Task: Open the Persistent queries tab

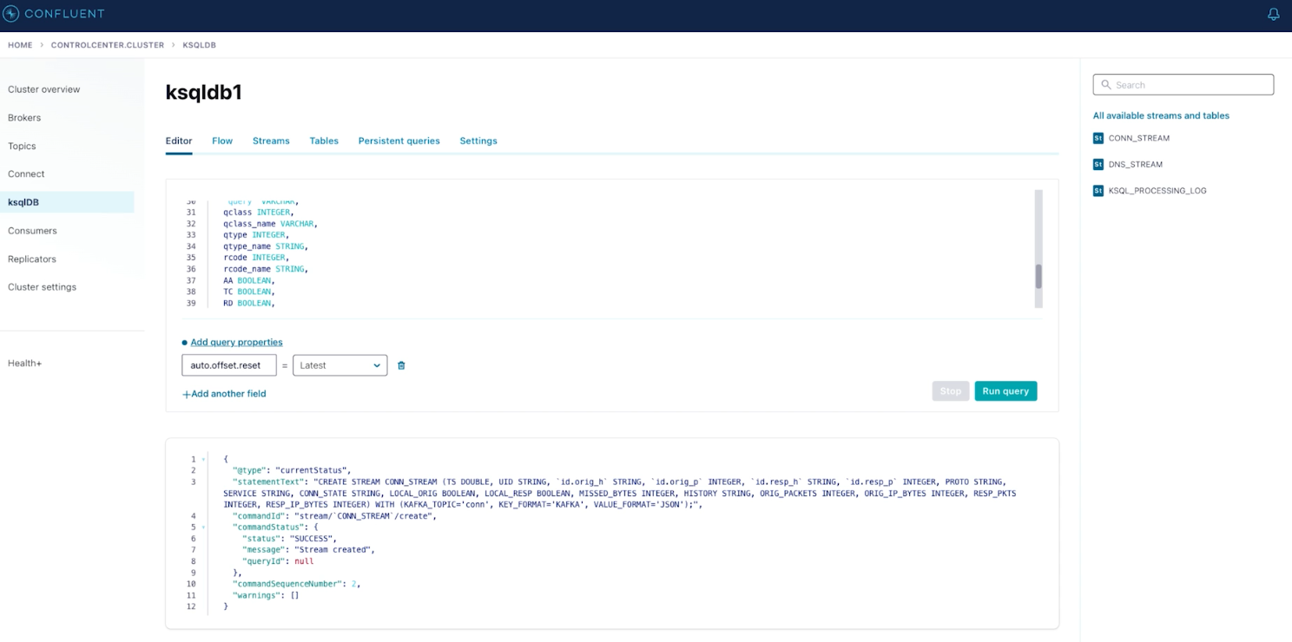Action: tap(399, 141)
